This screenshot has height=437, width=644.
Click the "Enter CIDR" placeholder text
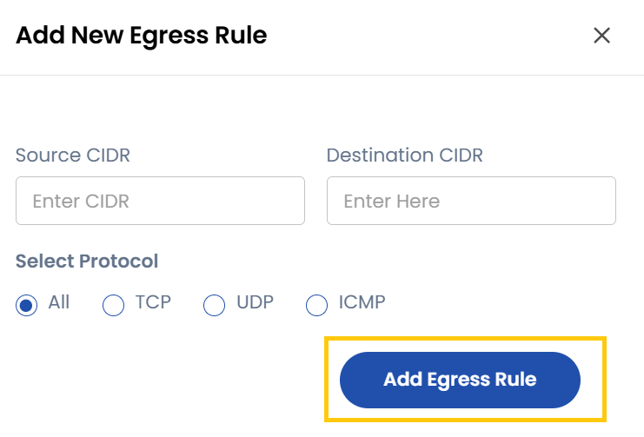tap(81, 202)
